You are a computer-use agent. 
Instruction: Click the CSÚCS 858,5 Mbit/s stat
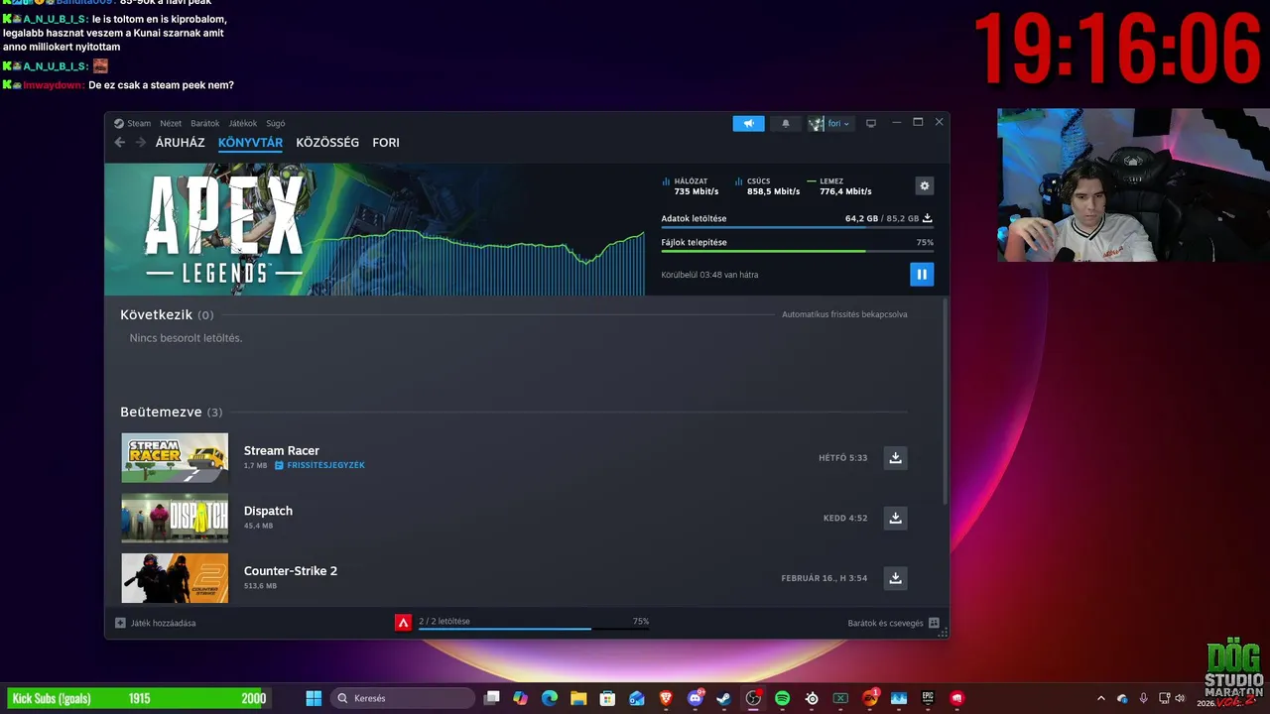(x=767, y=186)
